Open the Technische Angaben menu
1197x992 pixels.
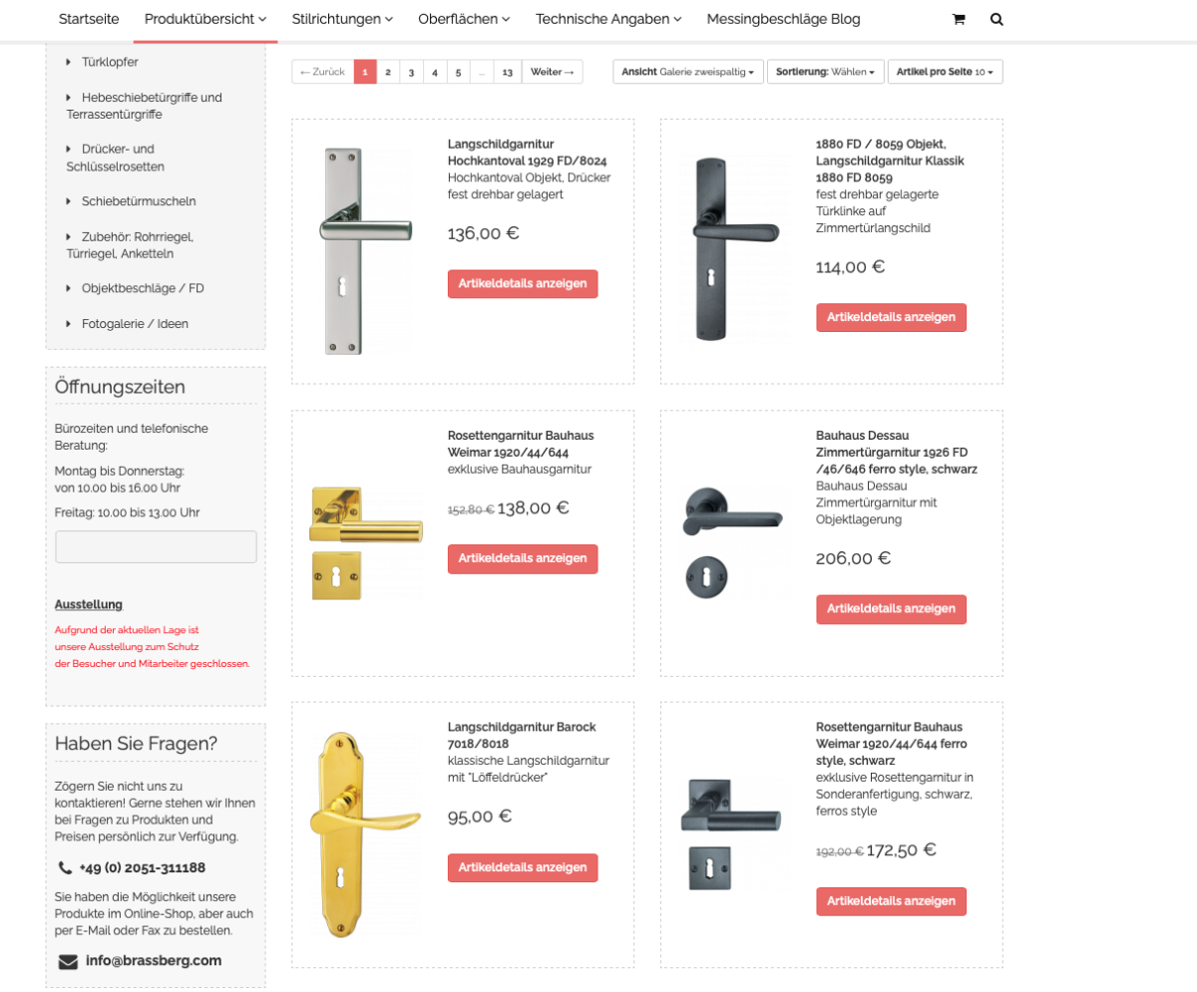click(608, 19)
